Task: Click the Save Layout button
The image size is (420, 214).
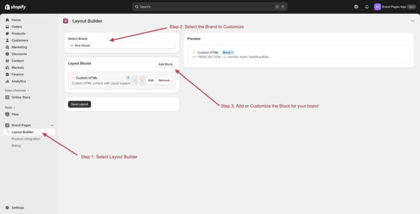Action: [x=80, y=104]
